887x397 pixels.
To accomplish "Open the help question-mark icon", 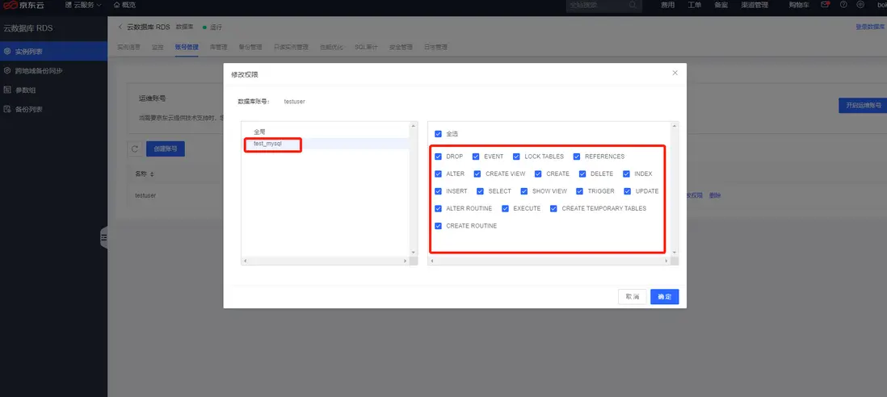I will click(x=843, y=5).
